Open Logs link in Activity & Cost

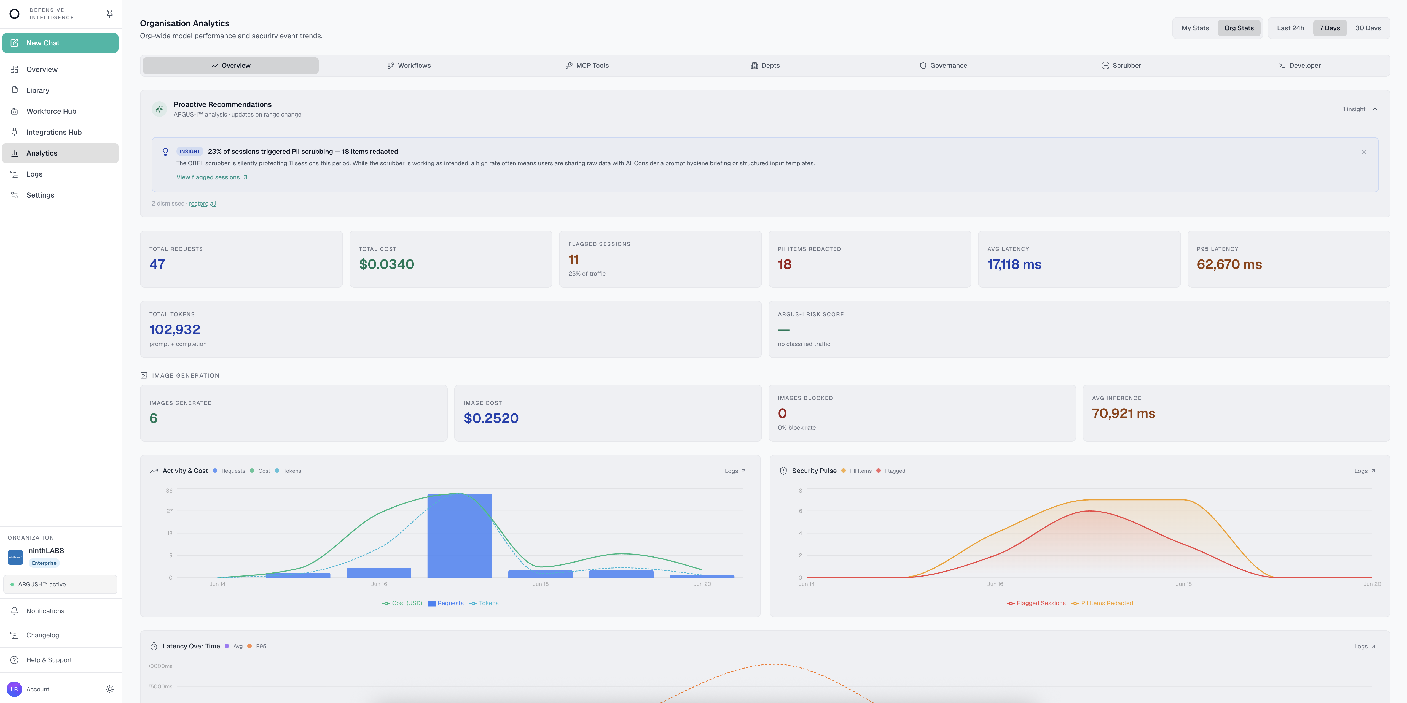(x=735, y=471)
